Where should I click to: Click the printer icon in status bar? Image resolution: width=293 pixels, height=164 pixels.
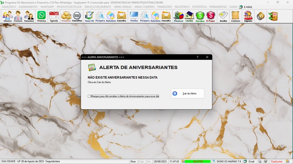click(x=260, y=161)
